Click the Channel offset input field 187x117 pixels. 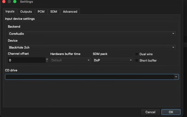(x=26, y=60)
